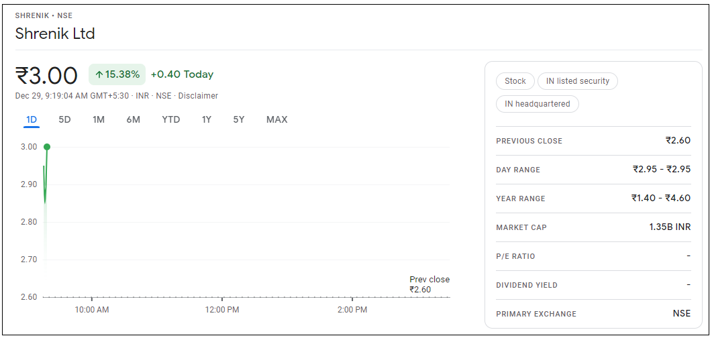
Task: Click the Prev close ₹2.60 chart annotation
Action: coord(429,284)
